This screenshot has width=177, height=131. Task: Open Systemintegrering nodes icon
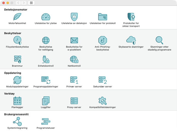(17, 121)
